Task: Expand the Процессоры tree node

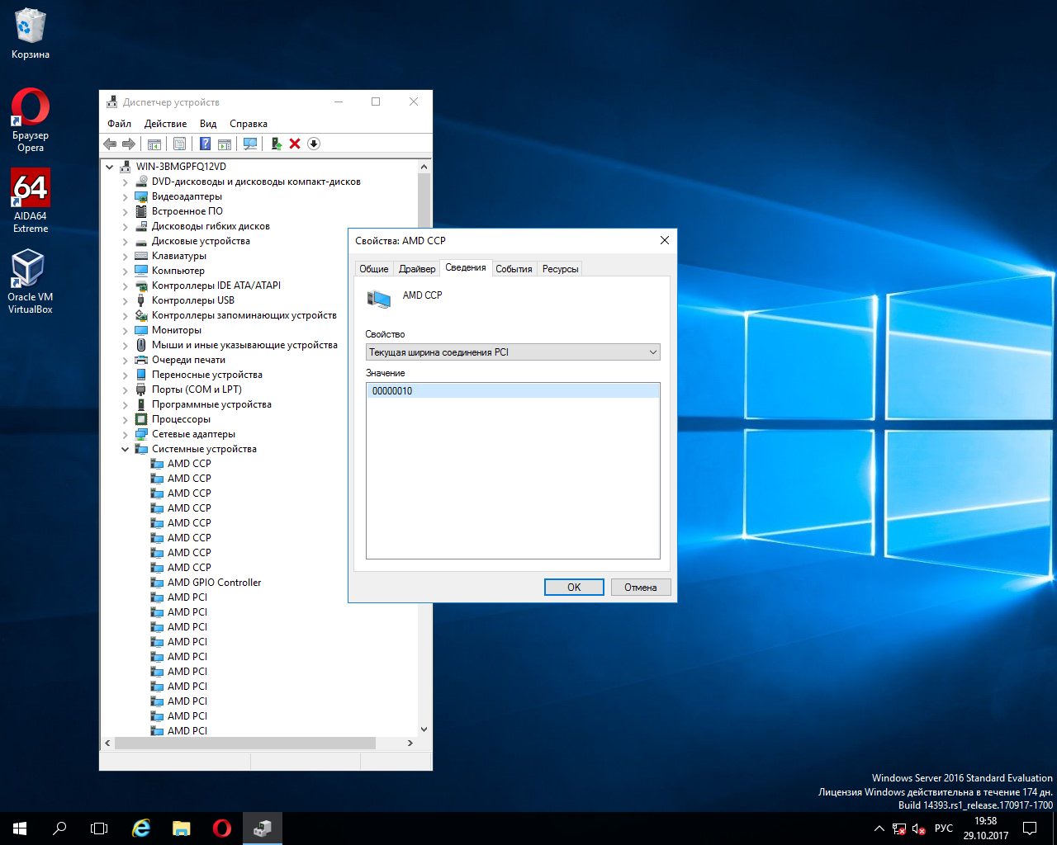Action: pos(126,420)
